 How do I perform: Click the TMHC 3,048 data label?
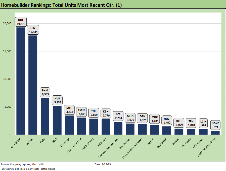coord(82,112)
